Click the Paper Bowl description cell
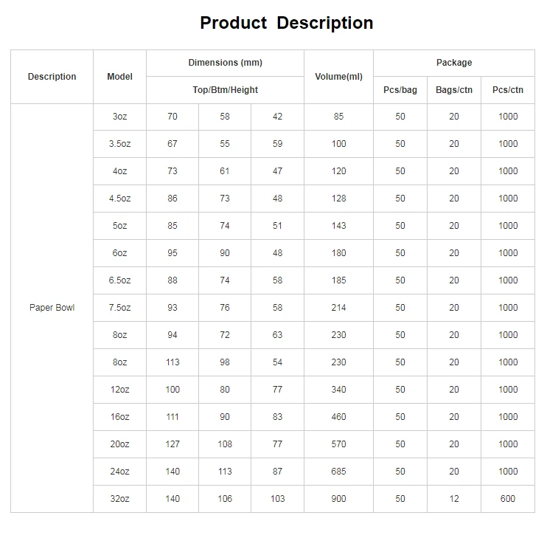547x538 pixels. tap(52, 308)
